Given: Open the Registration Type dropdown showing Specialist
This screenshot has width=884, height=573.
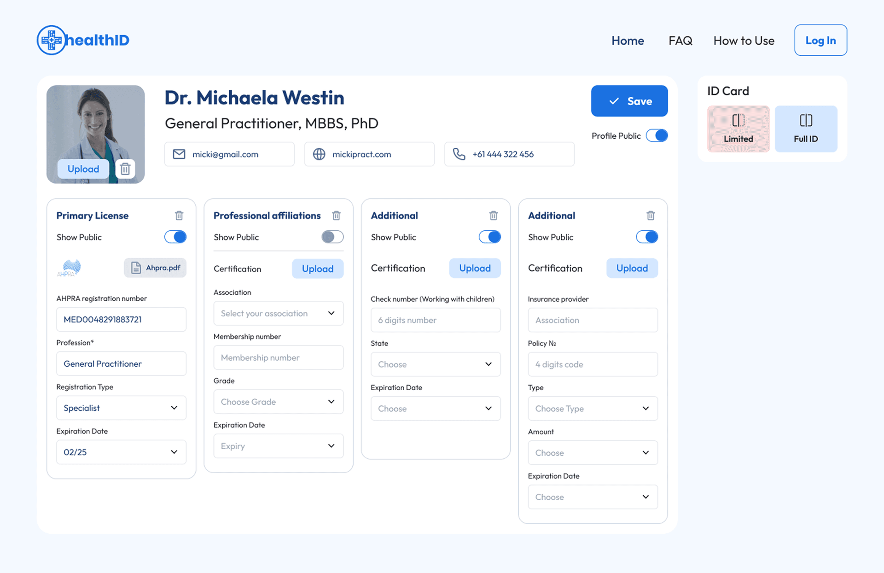Looking at the screenshot, I should click(x=121, y=408).
